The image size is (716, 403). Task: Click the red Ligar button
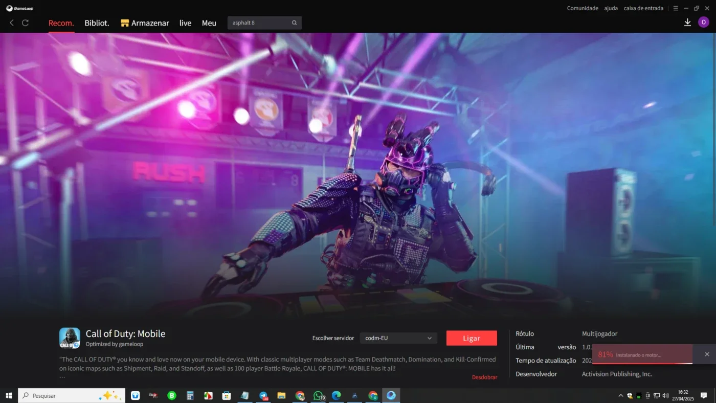tap(472, 338)
